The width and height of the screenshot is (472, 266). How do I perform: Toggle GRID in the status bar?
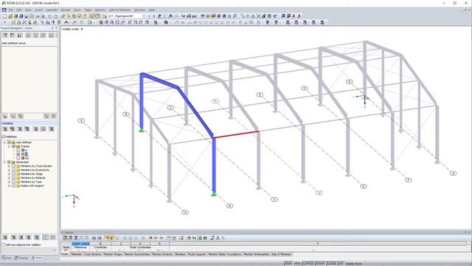[297, 264]
